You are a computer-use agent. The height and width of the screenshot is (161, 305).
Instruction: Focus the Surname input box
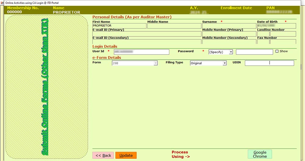tap(229, 26)
